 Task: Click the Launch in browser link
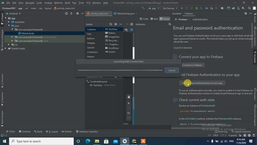183,48
